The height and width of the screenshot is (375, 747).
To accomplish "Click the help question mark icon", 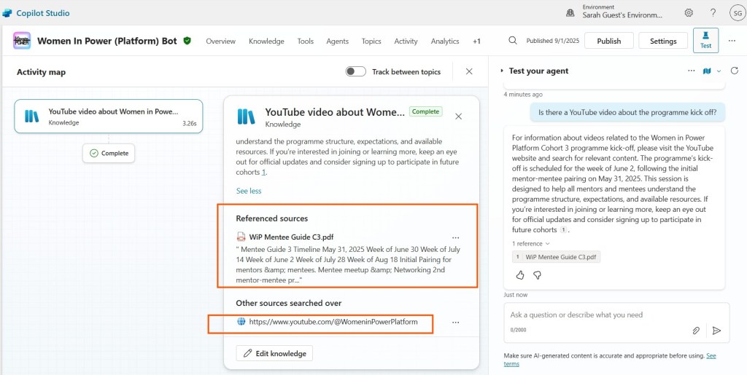I will click(x=713, y=13).
